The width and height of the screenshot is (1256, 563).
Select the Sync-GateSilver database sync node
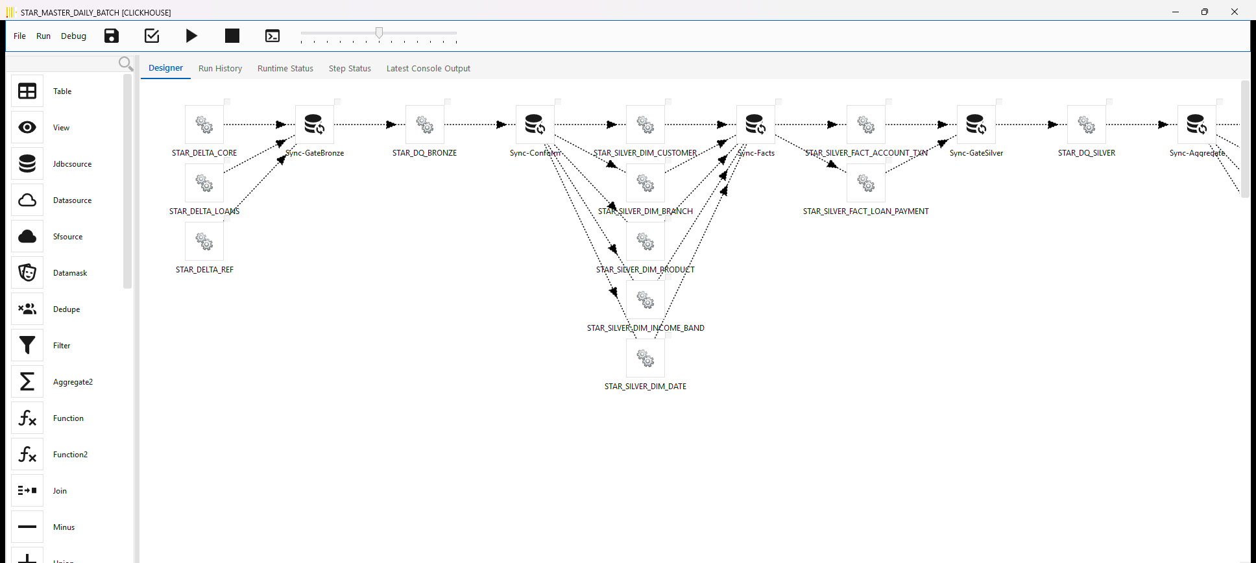[976, 125]
